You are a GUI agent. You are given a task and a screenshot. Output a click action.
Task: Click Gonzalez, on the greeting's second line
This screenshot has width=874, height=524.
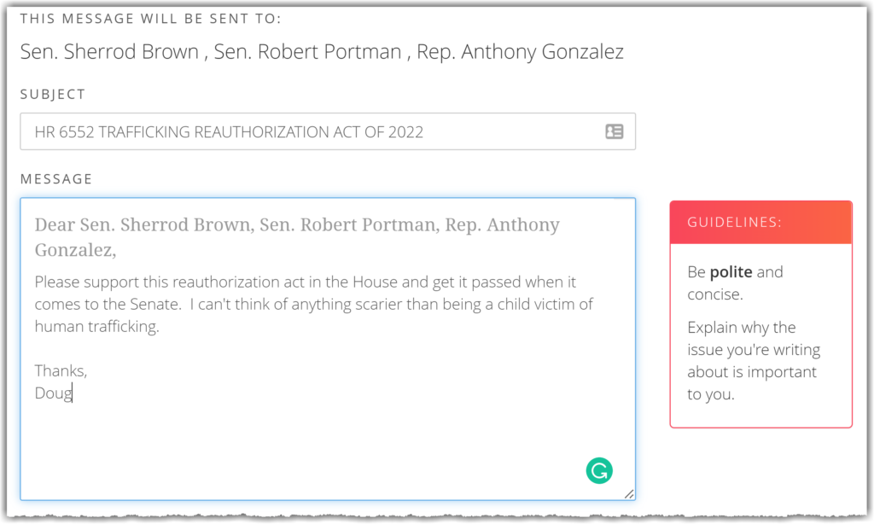(75, 250)
